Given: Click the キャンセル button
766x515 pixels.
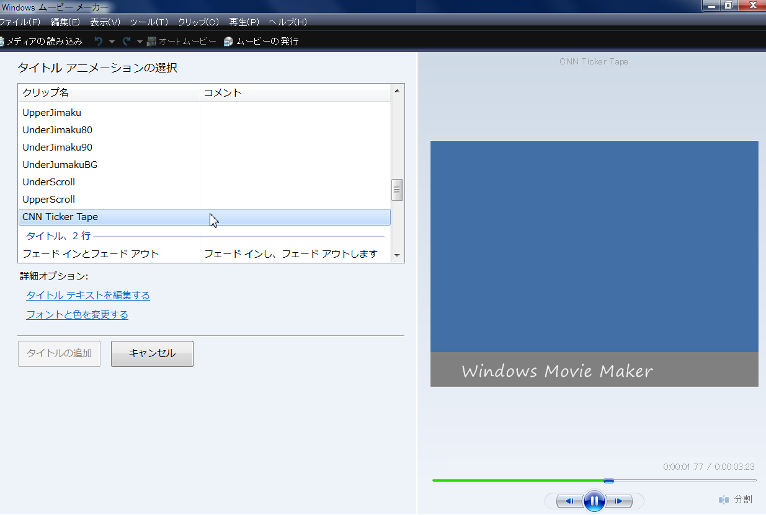Looking at the screenshot, I should [152, 353].
